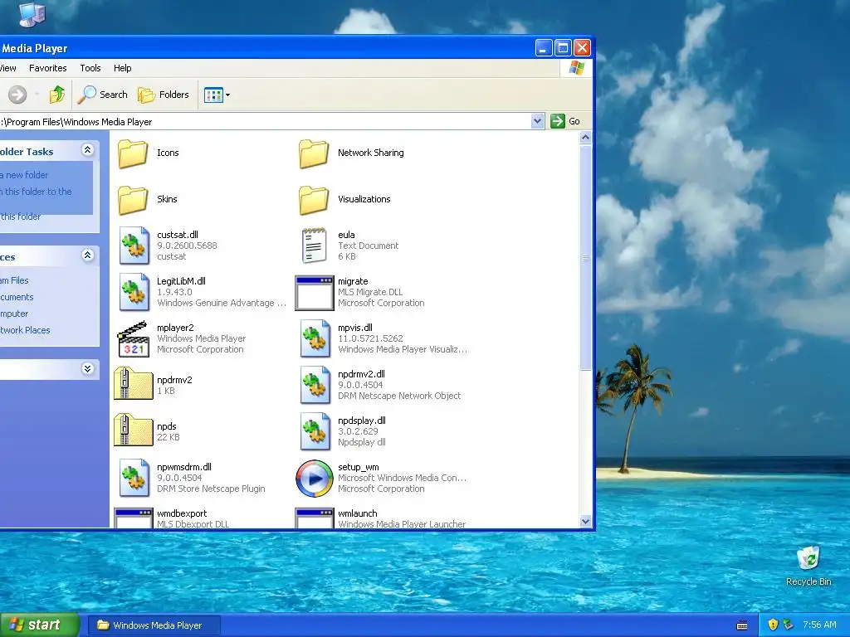
Task: Go to My Network Places link
Action: [x=25, y=330]
